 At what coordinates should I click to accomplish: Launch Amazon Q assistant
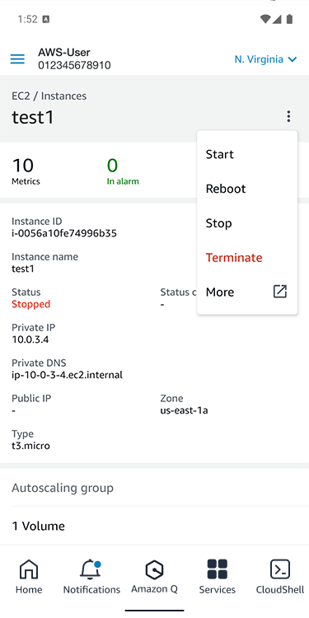pyautogui.click(x=154, y=577)
